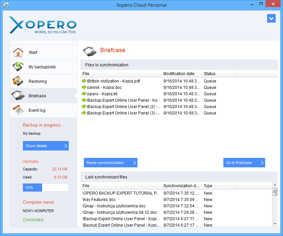Viewport: 283px width, 236px height.
Task: Select \Qnap - Instrukcja użytkownika.doc row
Action: click(x=176, y=206)
